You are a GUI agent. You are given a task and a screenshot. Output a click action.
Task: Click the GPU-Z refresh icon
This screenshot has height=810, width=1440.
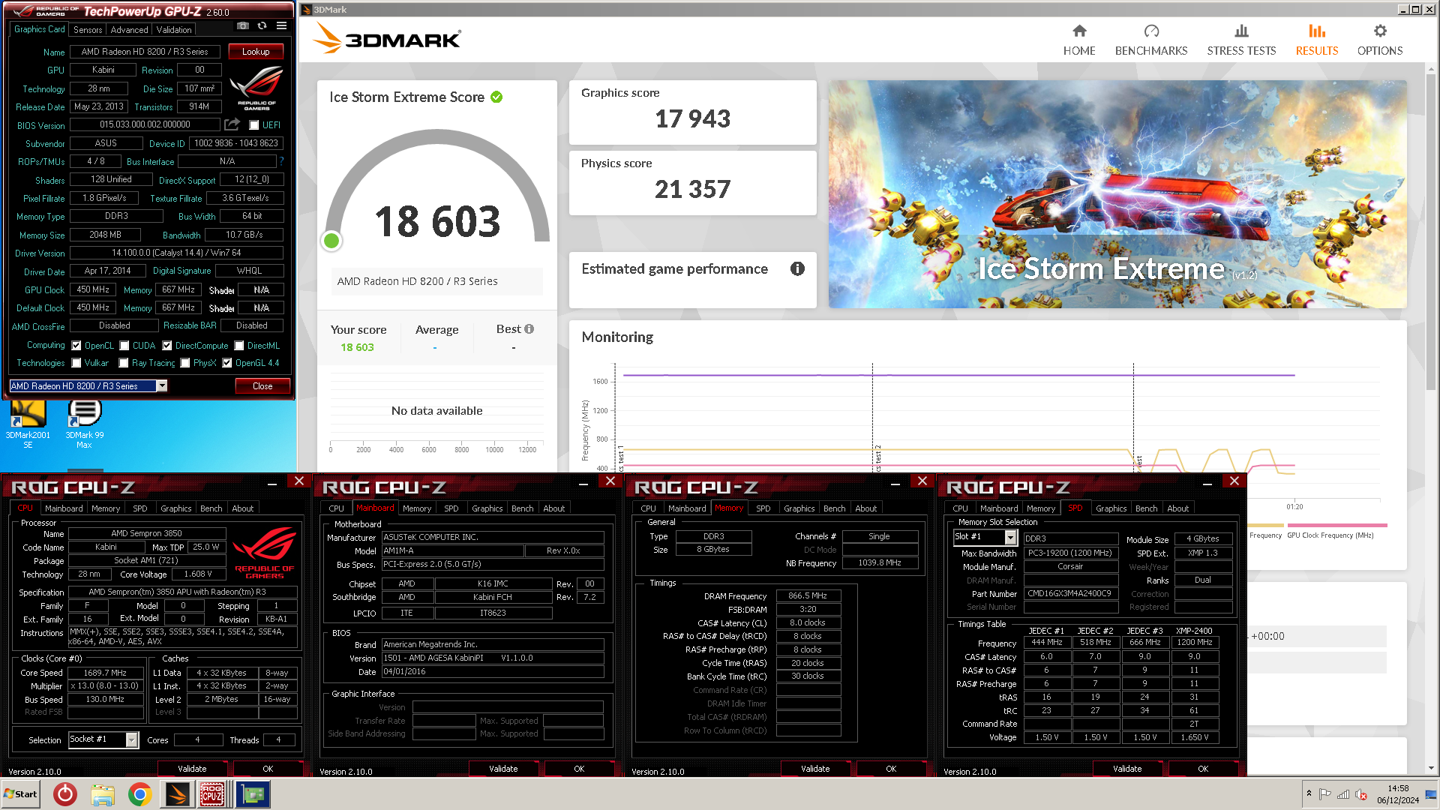262,25
